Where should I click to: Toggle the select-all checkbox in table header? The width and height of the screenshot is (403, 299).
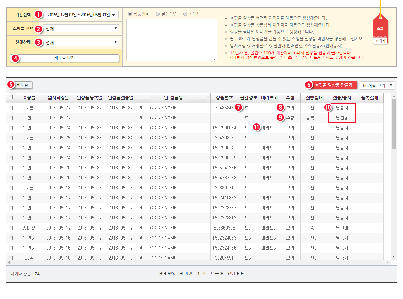tap(10, 97)
